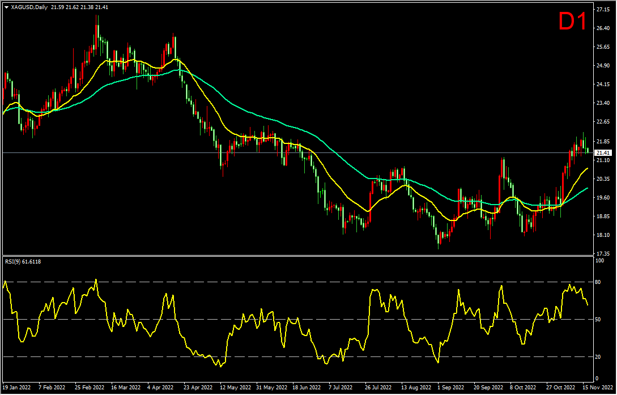Select the 24.15 price level label
Viewport: 617px width, 395px height.
pyautogui.click(x=603, y=84)
